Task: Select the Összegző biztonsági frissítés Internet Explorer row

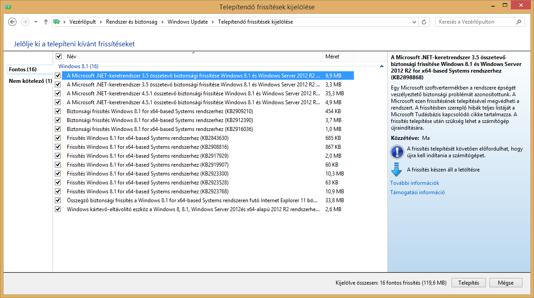Action: pyautogui.click(x=192, y=200)
